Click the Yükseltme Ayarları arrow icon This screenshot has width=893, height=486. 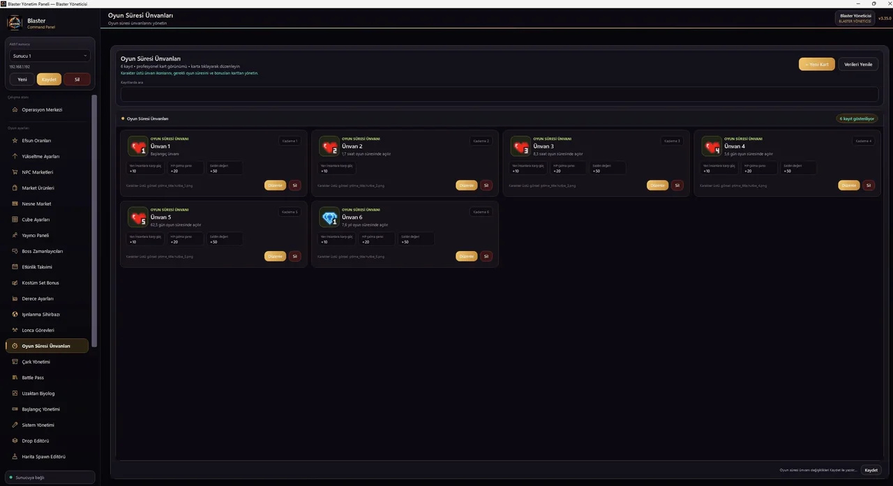(15, 156)
